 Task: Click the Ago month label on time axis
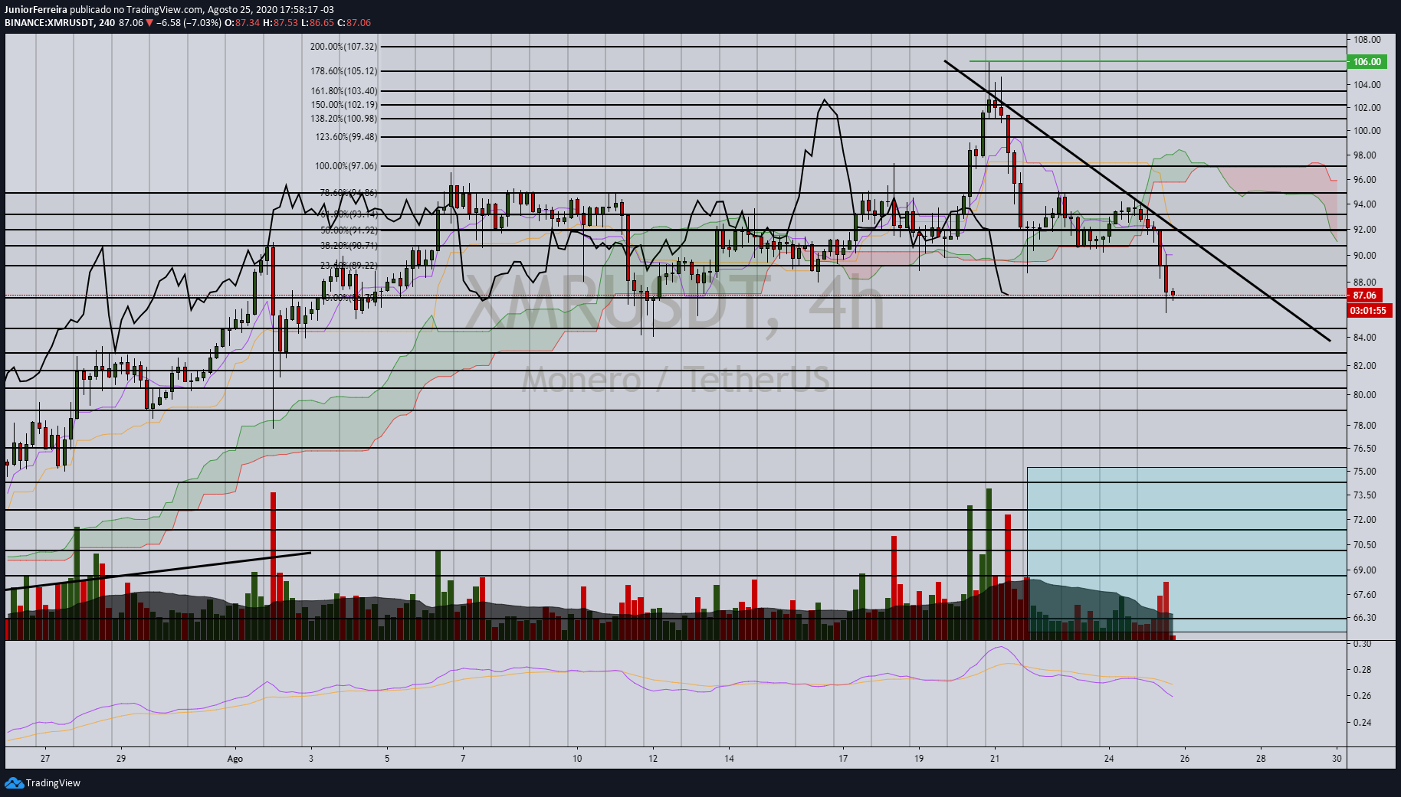click(x=235, y=759)
